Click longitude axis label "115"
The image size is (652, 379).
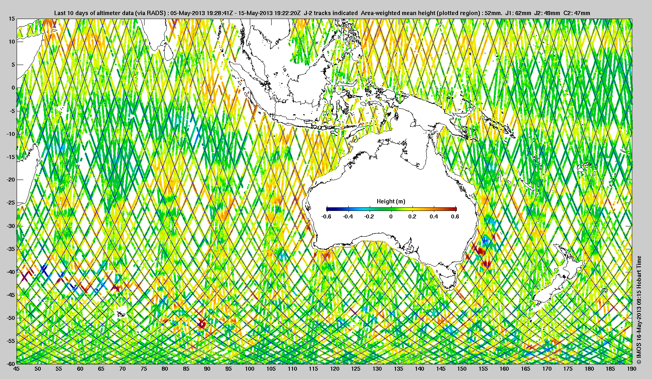point(314,369)
